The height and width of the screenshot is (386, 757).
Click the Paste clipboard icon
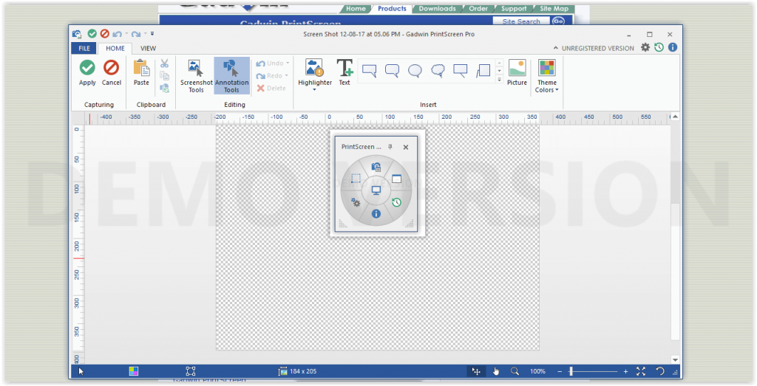[141, 72]
